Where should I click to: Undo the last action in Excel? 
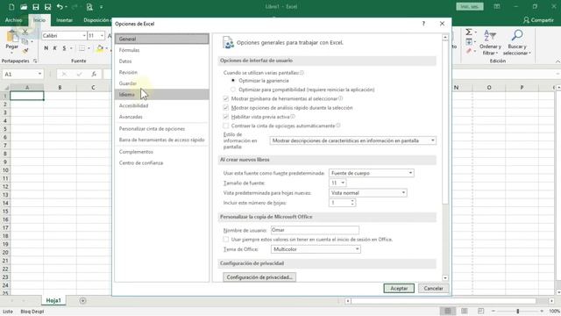click(60, 7)
